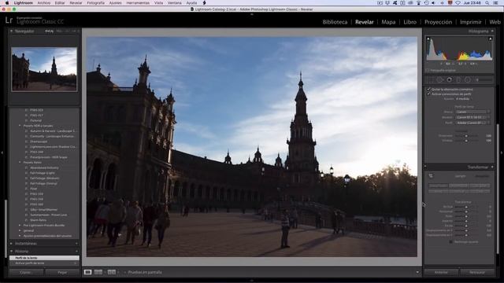
Task: Open toolbar content dropdown arrow
Action: pyautogui.click(x=417, y=272)
